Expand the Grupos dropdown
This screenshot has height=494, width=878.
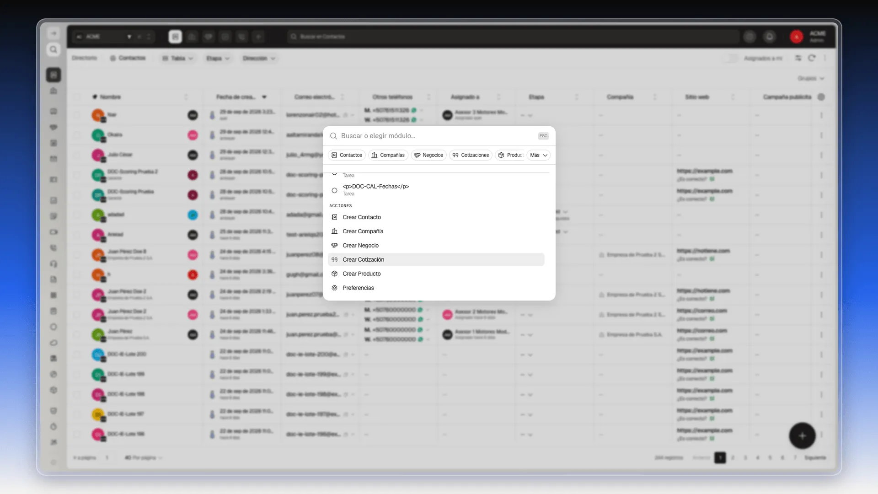click(x=811, y=78)
